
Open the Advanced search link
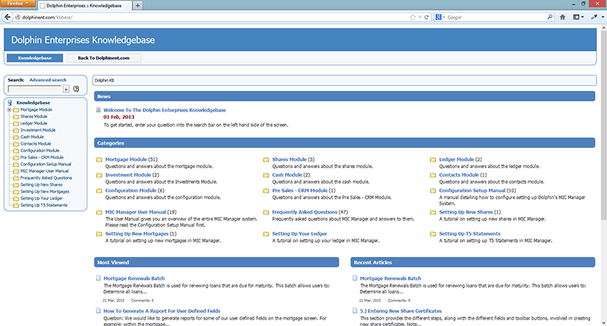(48, 80)
